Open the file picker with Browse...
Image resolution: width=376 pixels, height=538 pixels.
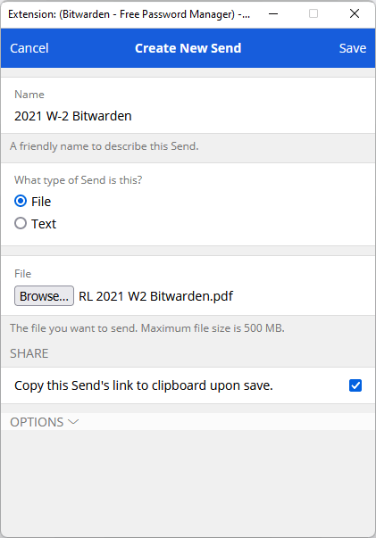44,295
